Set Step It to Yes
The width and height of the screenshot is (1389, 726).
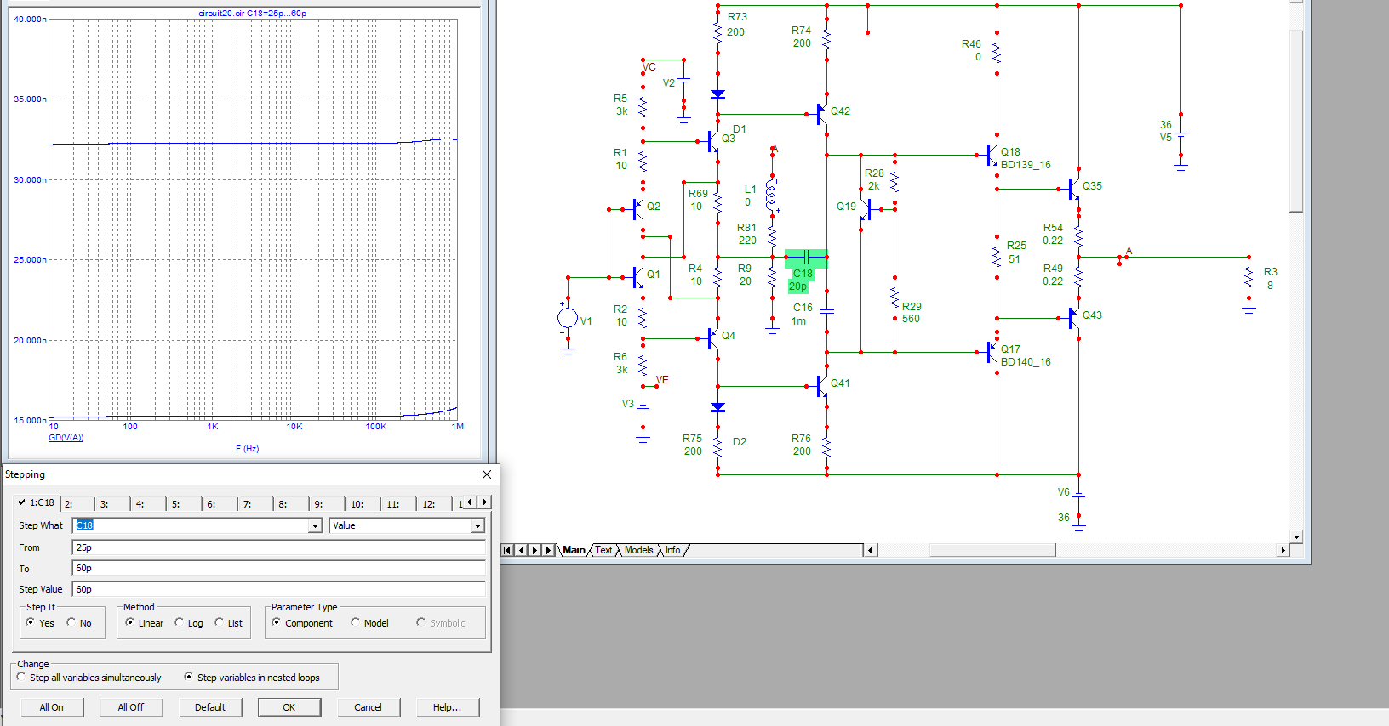(40, 623)
